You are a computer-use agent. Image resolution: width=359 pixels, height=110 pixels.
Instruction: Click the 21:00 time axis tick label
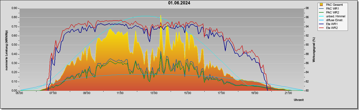288,93
